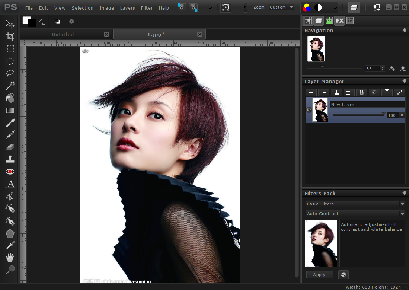Viewport: 409px width, 290px height.
Task: Select the Red Eye removal tool
Action: click(x=10, y=171)
